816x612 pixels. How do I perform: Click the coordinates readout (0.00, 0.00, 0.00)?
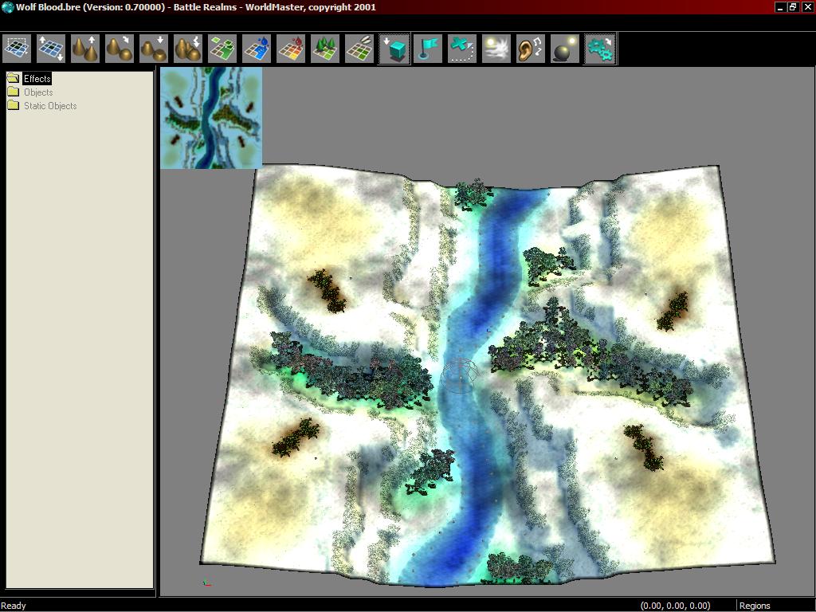coord(675,606)
